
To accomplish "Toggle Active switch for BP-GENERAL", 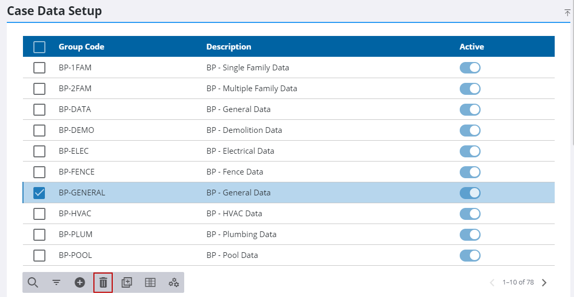I will coord(470,192).
